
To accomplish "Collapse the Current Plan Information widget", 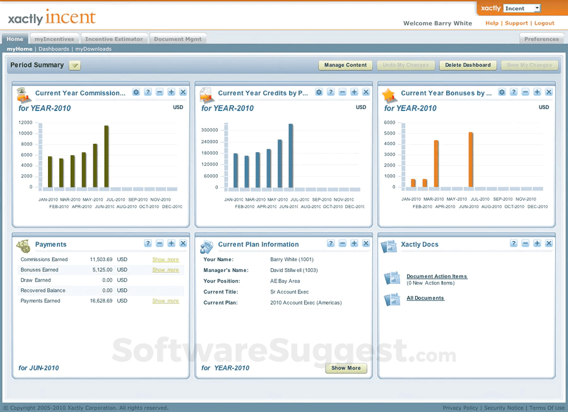I will click(343, 243).
